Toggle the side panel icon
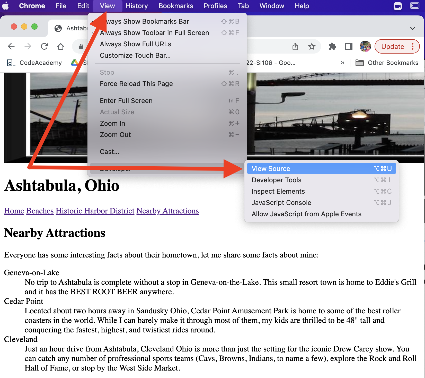 (x=349, y=46)
